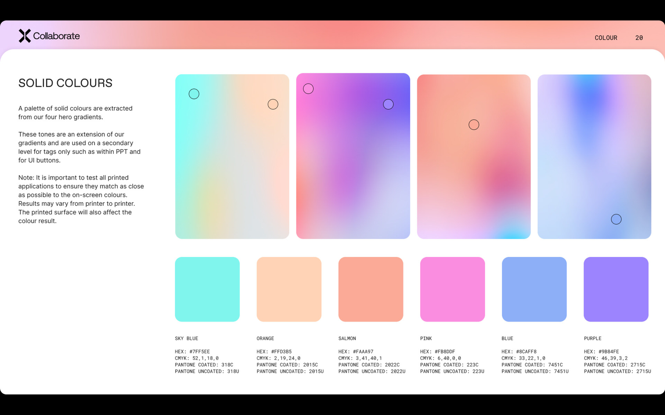Screen dimensions: 665x415
Task: Click the blue sampler circle on the fourth gradient
Action: tap(616, 219)
